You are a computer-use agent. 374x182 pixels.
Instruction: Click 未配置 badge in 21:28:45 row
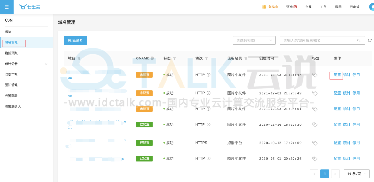144,75
